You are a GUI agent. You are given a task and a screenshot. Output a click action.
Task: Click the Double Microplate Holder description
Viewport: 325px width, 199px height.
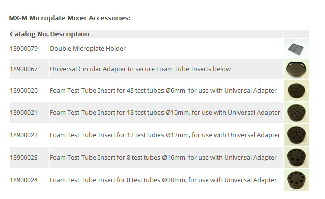pos(88,49)
